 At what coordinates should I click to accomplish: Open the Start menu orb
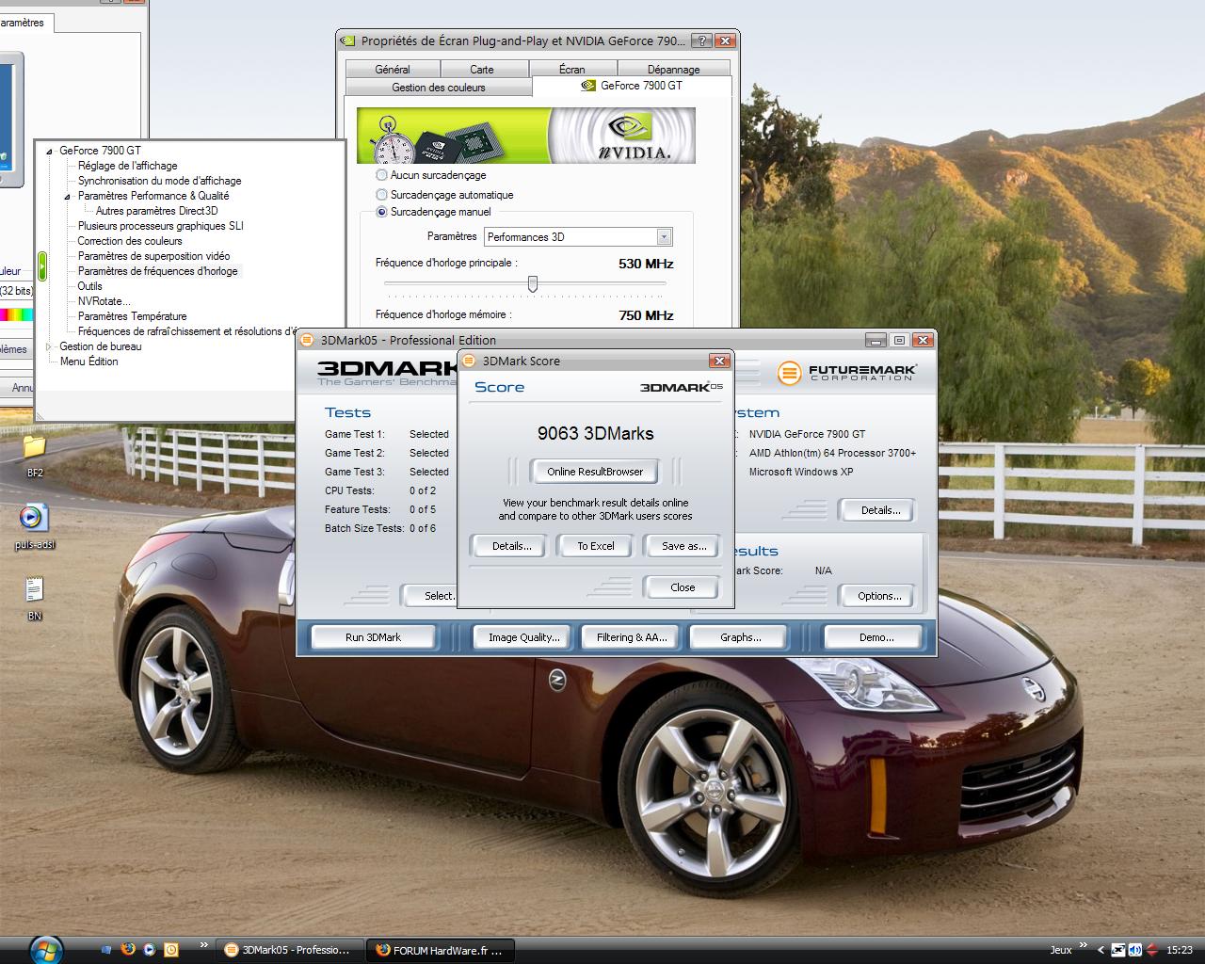[45, 949]
